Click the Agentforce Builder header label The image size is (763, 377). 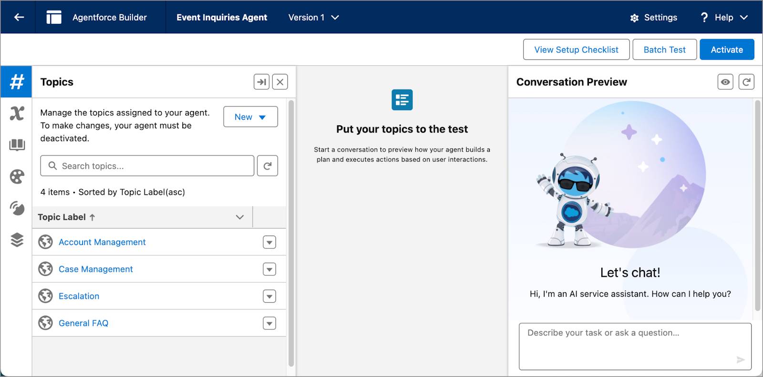[x=109, y=17]
